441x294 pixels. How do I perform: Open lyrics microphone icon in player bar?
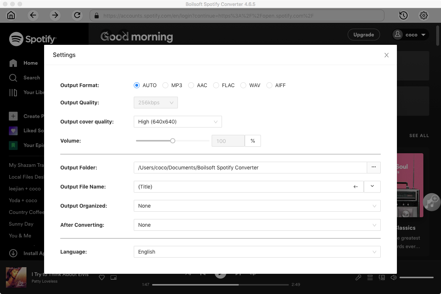(358, 277)
